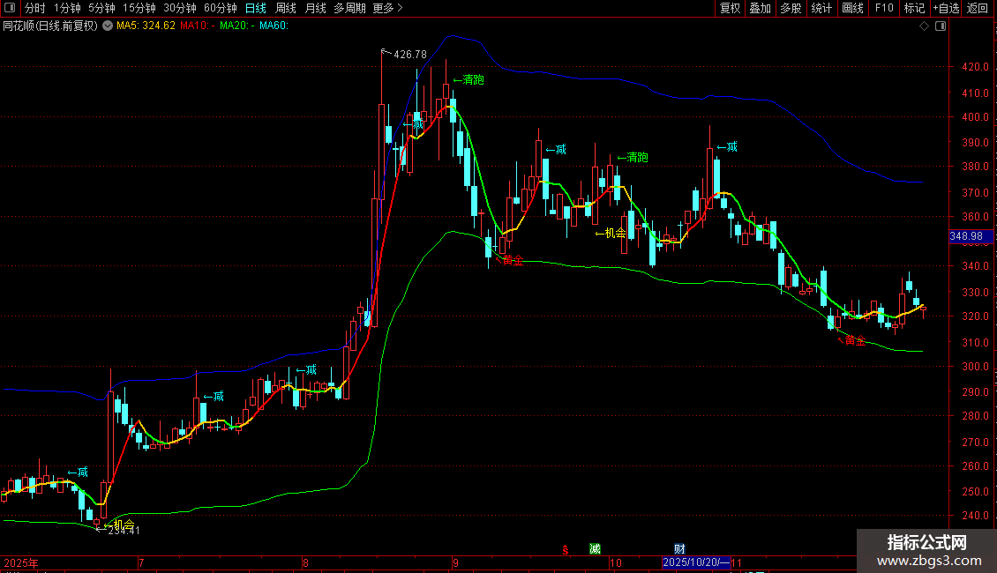Click the 返回 back button
997x573 pixels.
pyautogui.click(x=978, y=8)
